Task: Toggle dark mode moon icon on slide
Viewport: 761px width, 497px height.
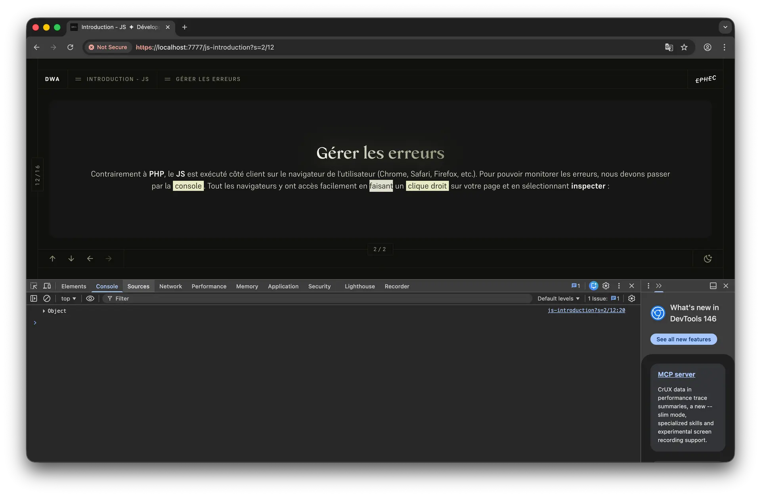Action: pos(707,259)
